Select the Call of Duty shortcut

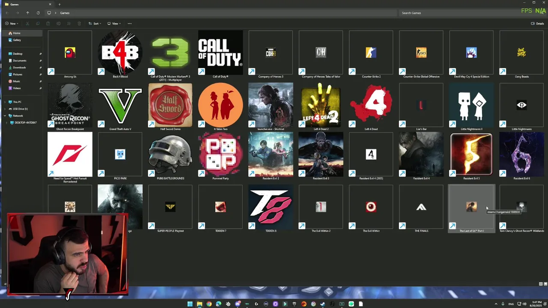[x=220, y=54]
